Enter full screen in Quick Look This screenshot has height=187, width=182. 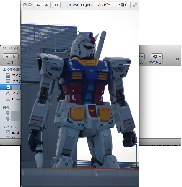135,5
